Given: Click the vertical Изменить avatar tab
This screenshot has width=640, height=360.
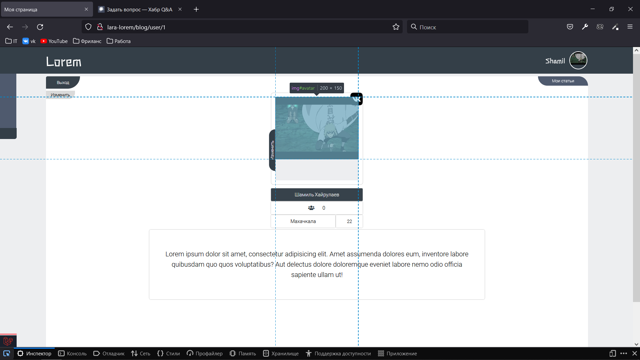Looking at the screenshot, I should click(x=272, y=150).
